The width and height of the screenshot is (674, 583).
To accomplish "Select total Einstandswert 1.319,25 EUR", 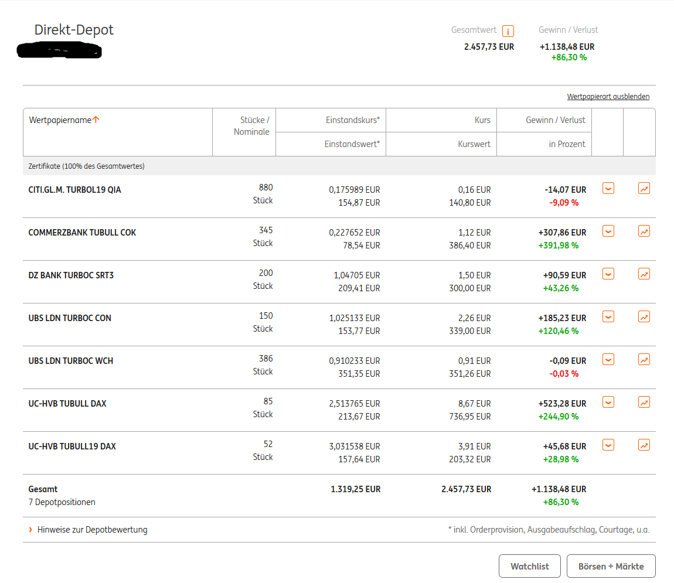I will click(356, 489).
